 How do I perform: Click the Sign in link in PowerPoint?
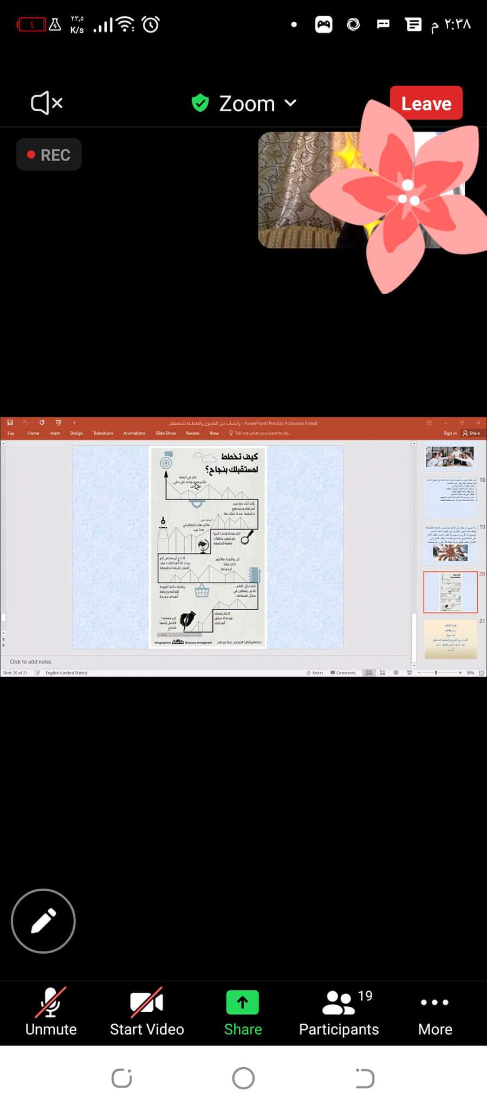(450, 433)
